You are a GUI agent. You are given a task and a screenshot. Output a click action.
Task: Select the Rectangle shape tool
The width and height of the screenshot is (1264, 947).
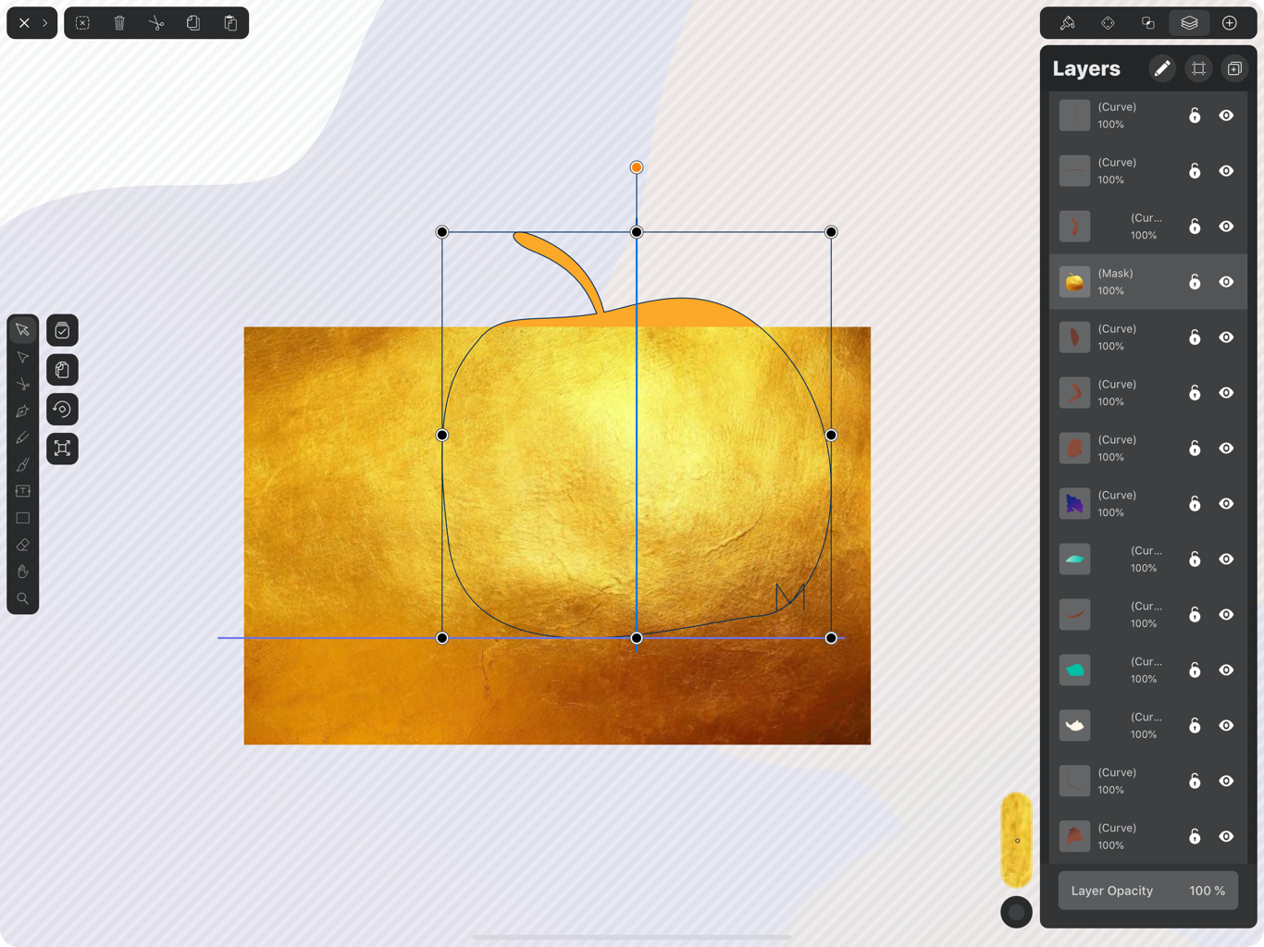coord(23,518)
